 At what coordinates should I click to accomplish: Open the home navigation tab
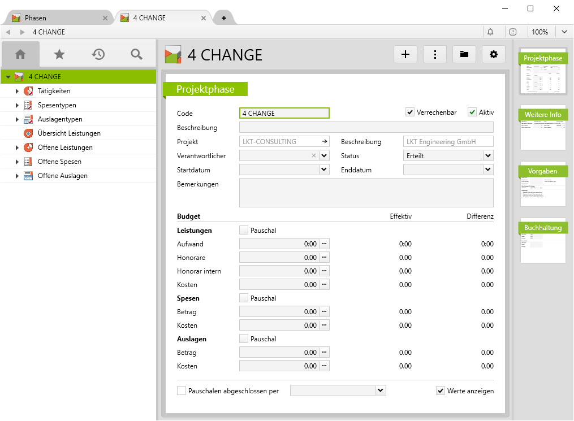[21, 54]
